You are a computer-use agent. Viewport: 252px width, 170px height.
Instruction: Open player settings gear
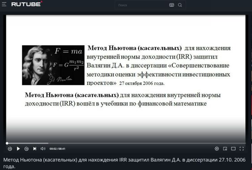[x=217, y=148]
